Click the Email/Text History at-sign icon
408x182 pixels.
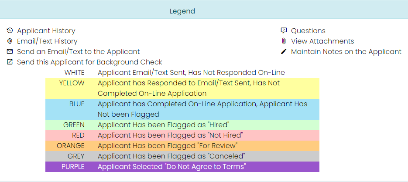(10, 41)
